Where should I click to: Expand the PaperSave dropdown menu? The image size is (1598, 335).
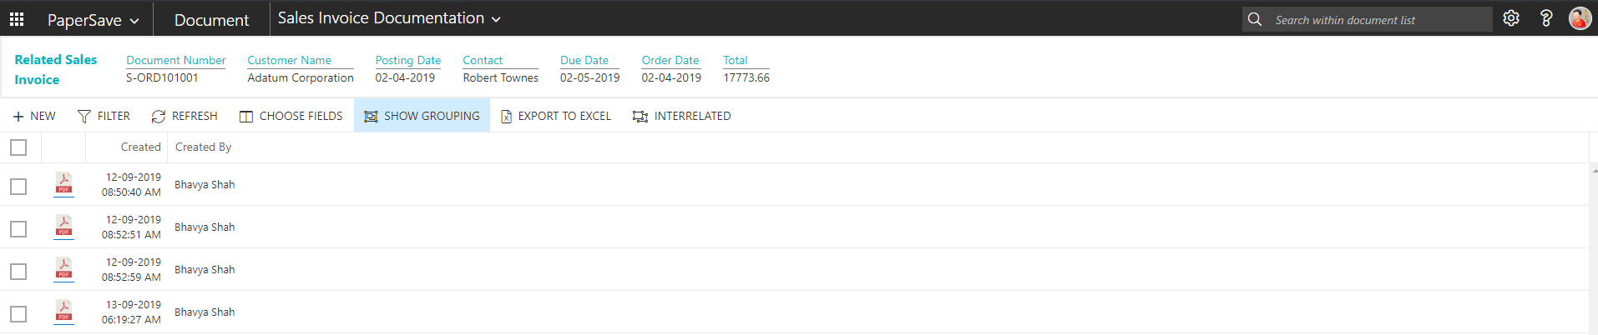point(93,20)
